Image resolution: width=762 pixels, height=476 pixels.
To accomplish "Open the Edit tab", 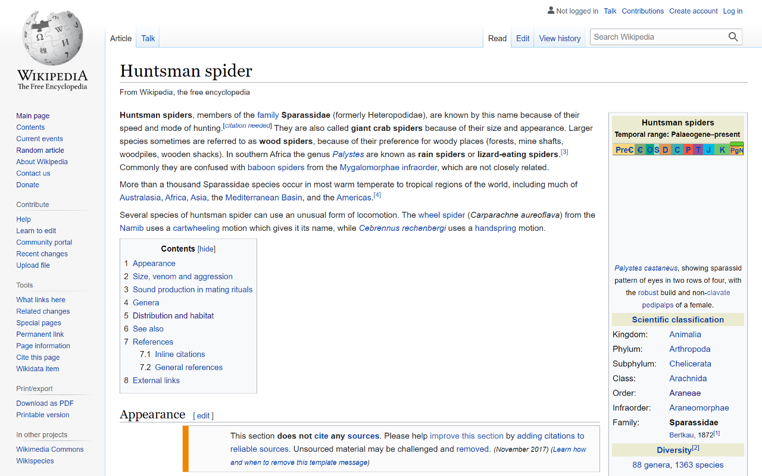I will tap(523, 39).
